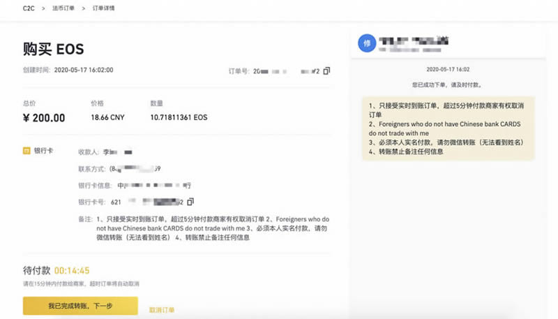Click the 10.71811361 EOS quantity

pos(179,117)
